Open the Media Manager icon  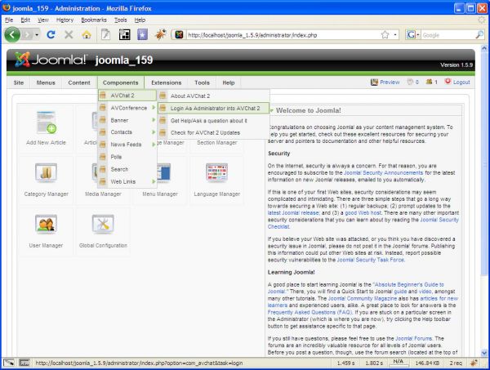(x=103, y=176)
